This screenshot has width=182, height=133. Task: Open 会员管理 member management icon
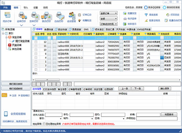tap(72, 16)
